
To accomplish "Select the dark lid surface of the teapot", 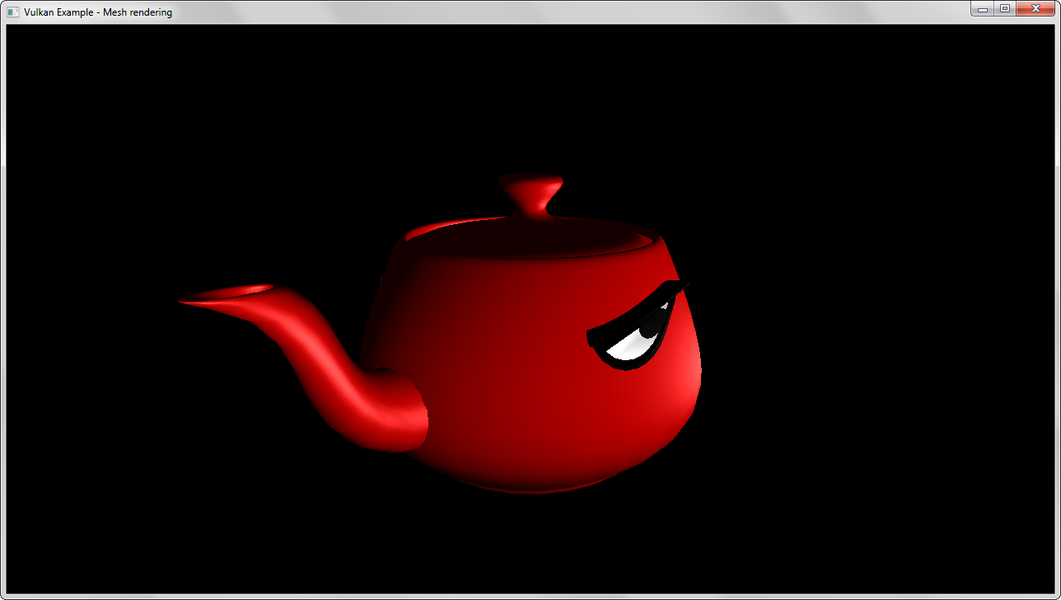I will coord(527,241).
